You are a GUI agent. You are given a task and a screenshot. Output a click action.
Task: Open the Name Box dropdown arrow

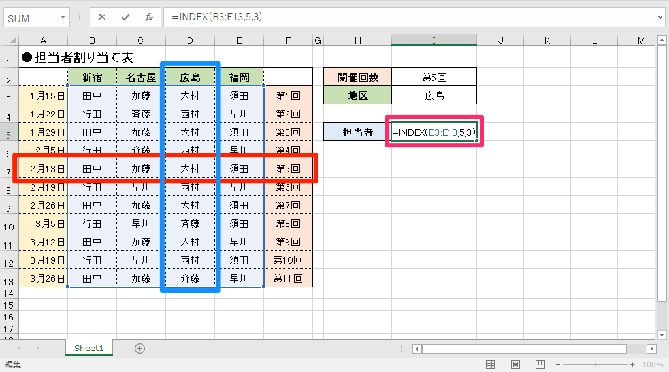point(63,17)
